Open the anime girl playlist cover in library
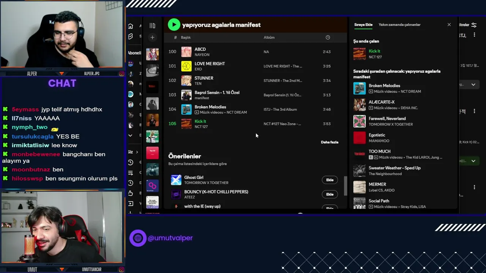The image size is (486, 273). [152, 54]
